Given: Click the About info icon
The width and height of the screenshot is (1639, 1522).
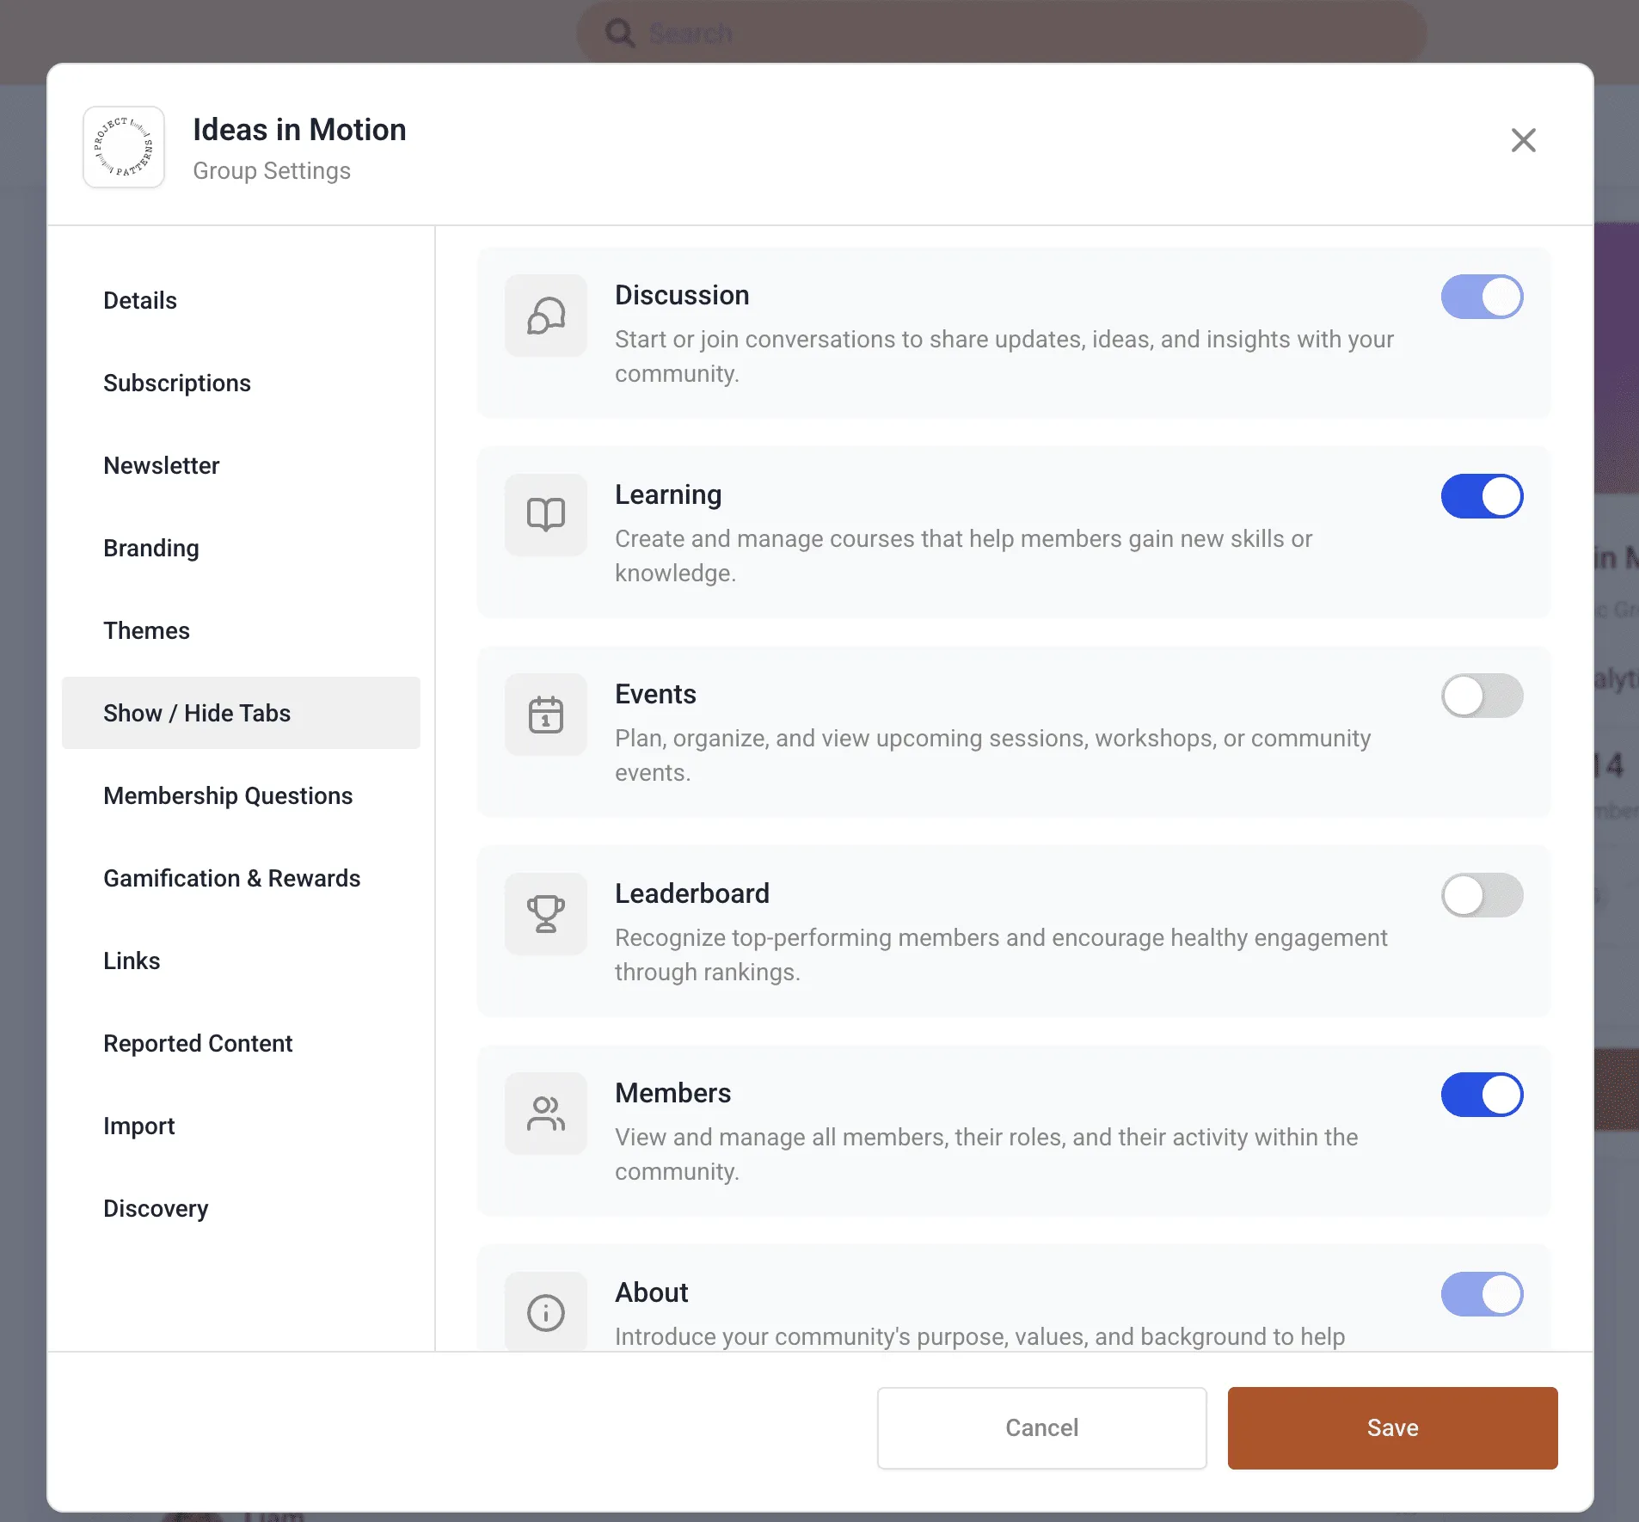Looking at the screenshot, I should tap(545, 1310).
